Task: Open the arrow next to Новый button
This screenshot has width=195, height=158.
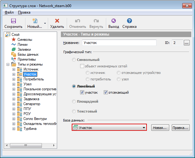Action: tap(45, 23)
